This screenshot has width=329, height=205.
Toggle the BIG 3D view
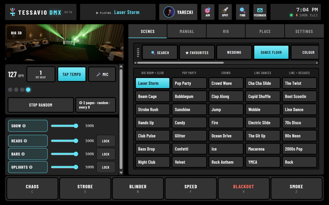pyautogui.click(x=16, y=33)
